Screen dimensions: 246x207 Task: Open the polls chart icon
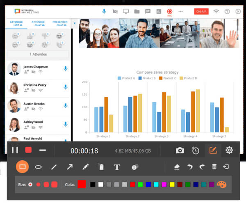tap(159, 11)
